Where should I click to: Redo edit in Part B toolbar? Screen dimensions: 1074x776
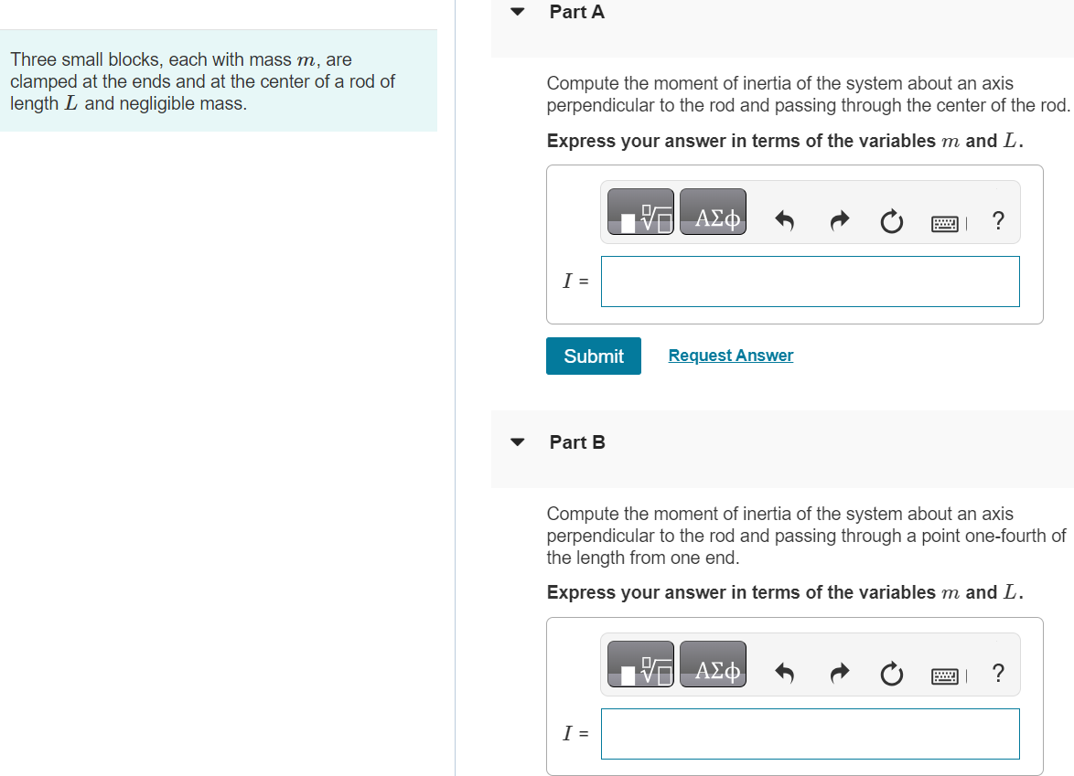click(x=839, y=674)
